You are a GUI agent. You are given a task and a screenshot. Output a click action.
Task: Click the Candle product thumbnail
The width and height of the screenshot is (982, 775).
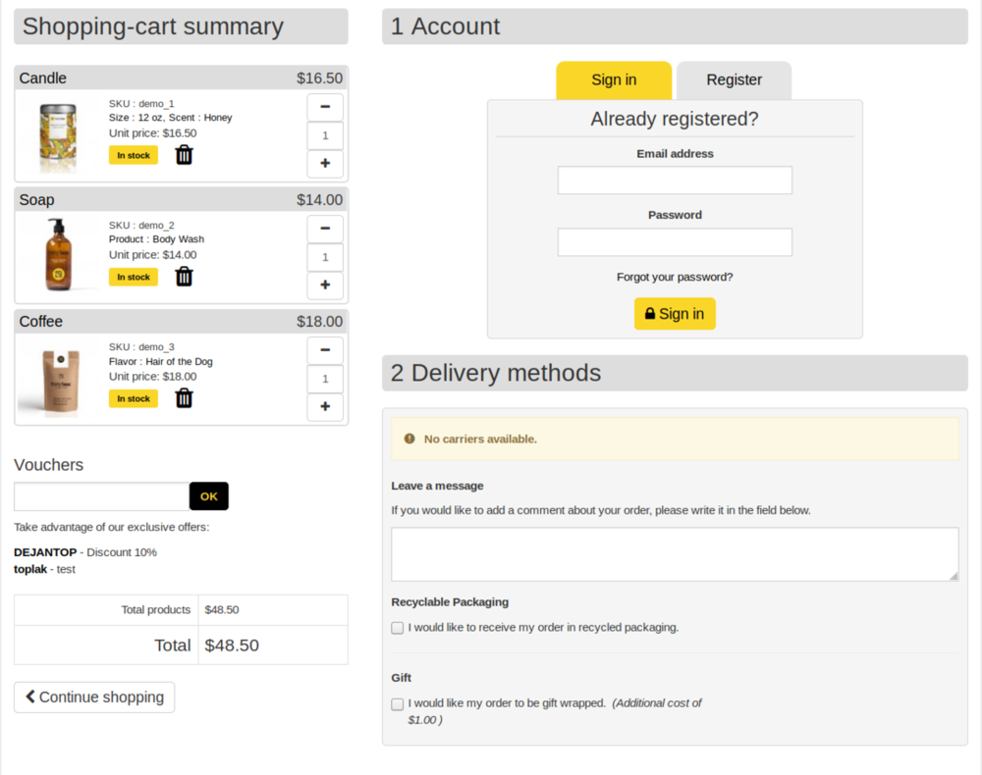tap(56, 130)
